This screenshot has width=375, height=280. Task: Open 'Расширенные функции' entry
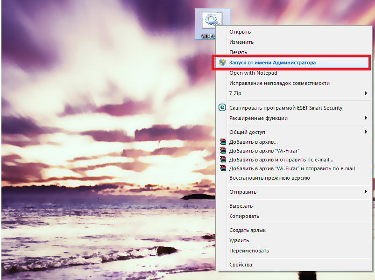tap(294, 118)
